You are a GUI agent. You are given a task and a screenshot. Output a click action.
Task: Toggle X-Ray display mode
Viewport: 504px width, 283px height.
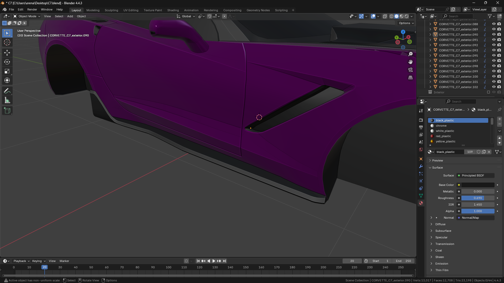tap(385, 16)
